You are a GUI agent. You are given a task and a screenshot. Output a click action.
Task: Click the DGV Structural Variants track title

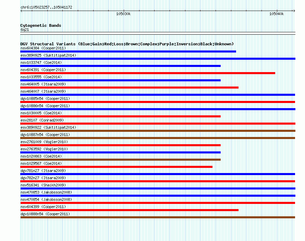[127, 44]
